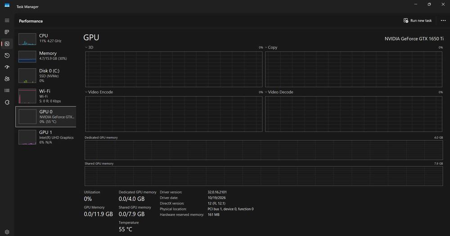Click the Wi-Fi mini graph thumbnail
This screenshot has width=450, height=236.
coord(27,96)
